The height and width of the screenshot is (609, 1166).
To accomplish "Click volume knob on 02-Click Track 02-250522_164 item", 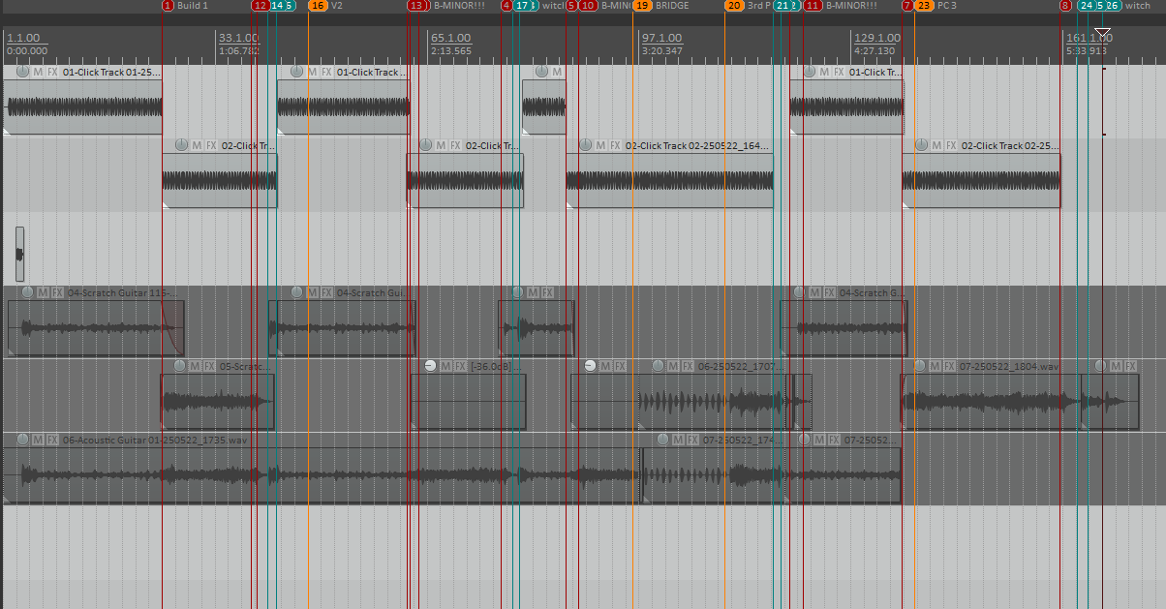I will pos(585,145).
